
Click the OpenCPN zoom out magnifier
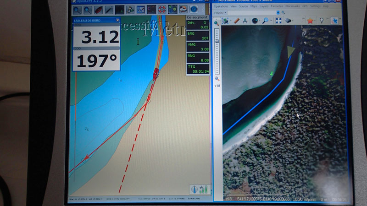pyautogui.click(x=88, y=10)
